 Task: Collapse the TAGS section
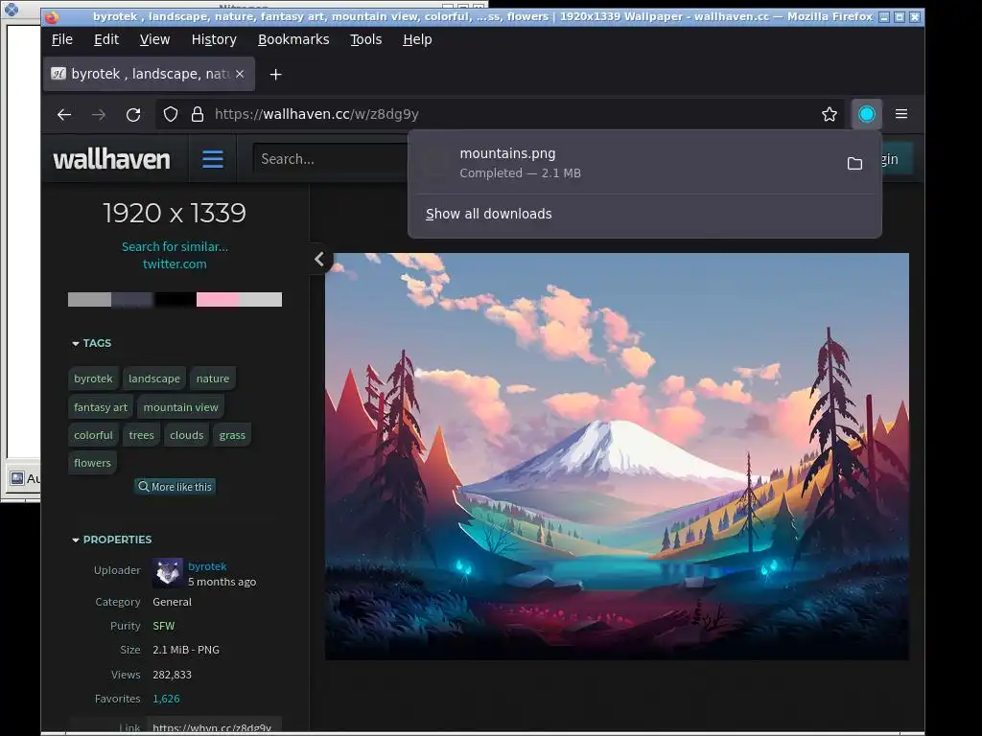(x=91, y=343)
